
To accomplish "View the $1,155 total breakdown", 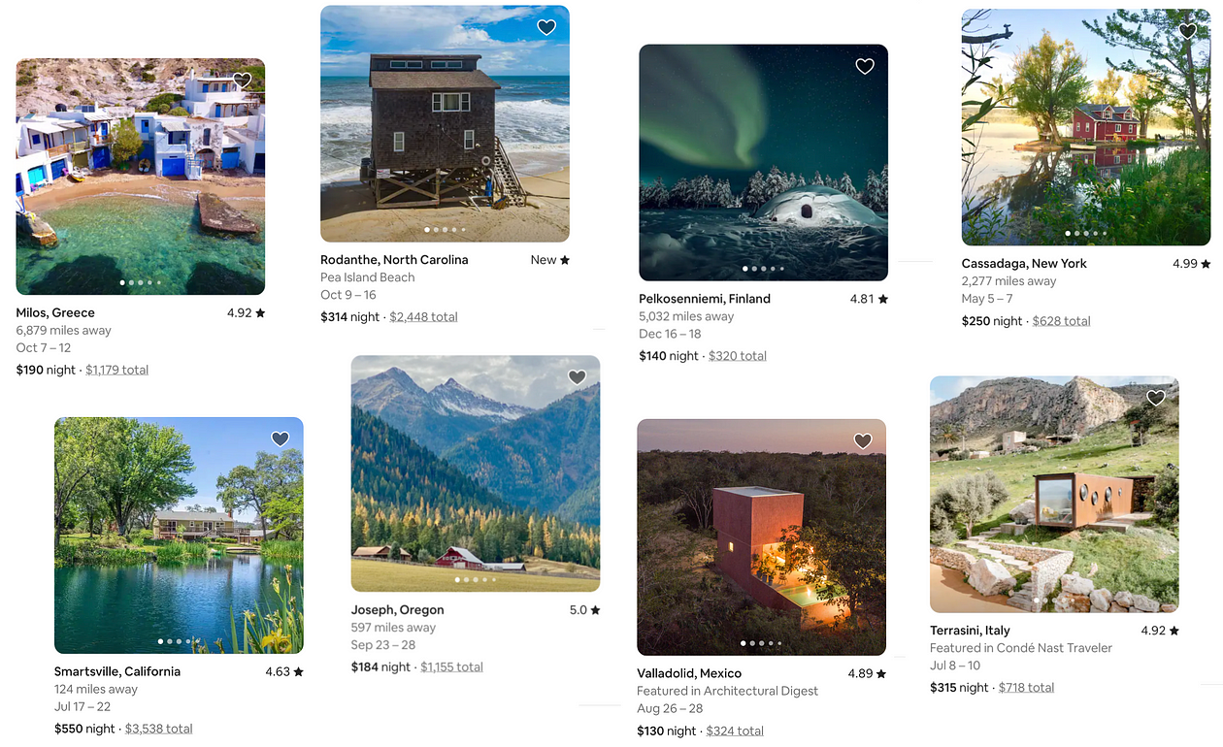I will (x=451, y=666).
